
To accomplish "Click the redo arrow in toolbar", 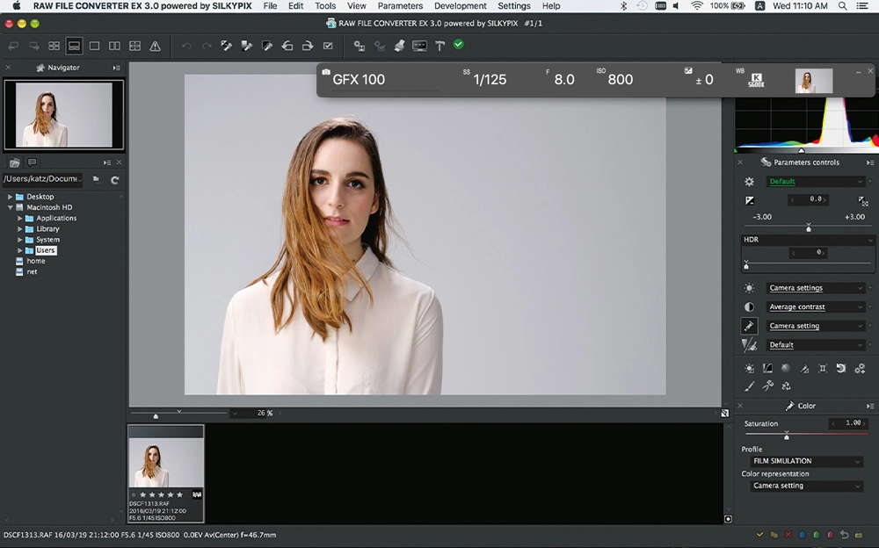I will (x=207, y=46).
